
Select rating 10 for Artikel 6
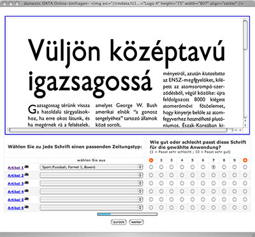[x=245, y=207]
